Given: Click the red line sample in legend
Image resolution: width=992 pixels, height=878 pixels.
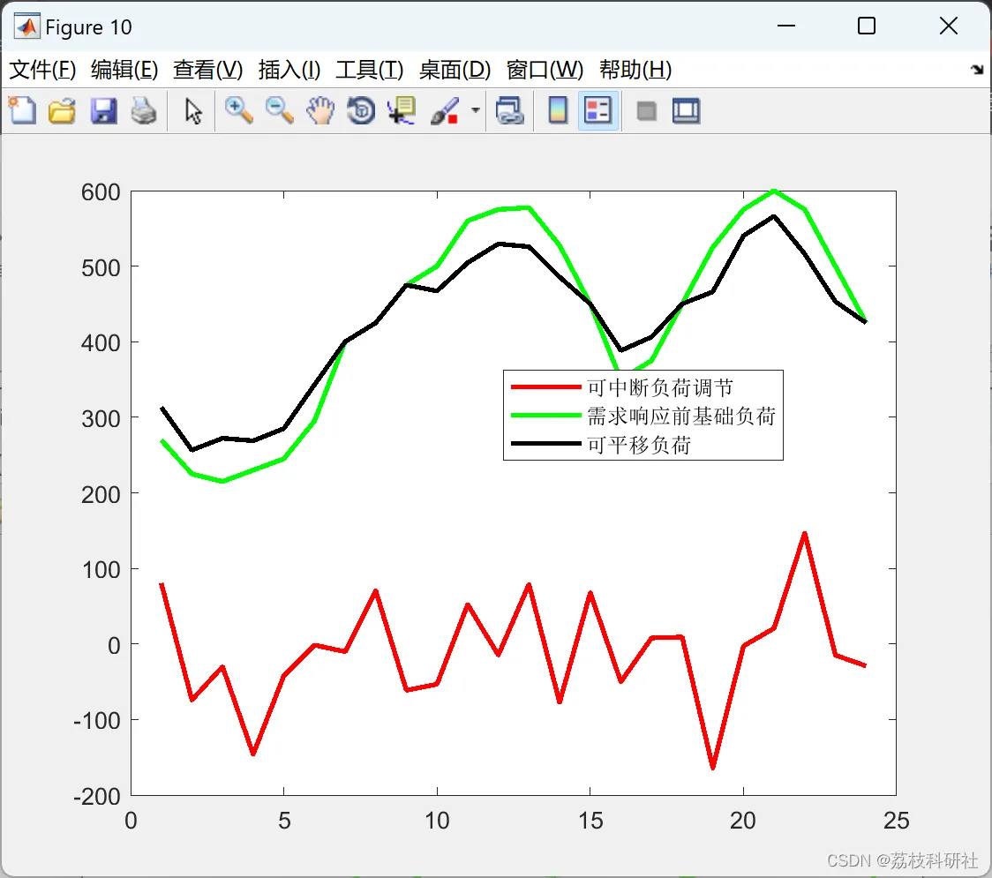Looking at the screenshot, I should 546,386.
